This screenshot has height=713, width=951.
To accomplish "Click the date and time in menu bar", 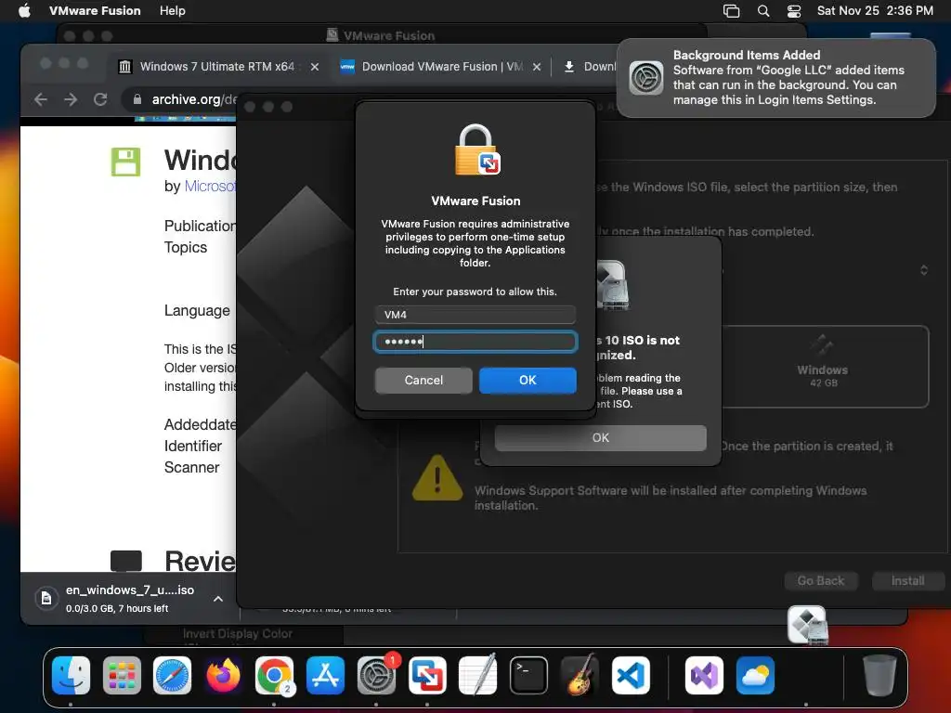I will pos(875,11).
